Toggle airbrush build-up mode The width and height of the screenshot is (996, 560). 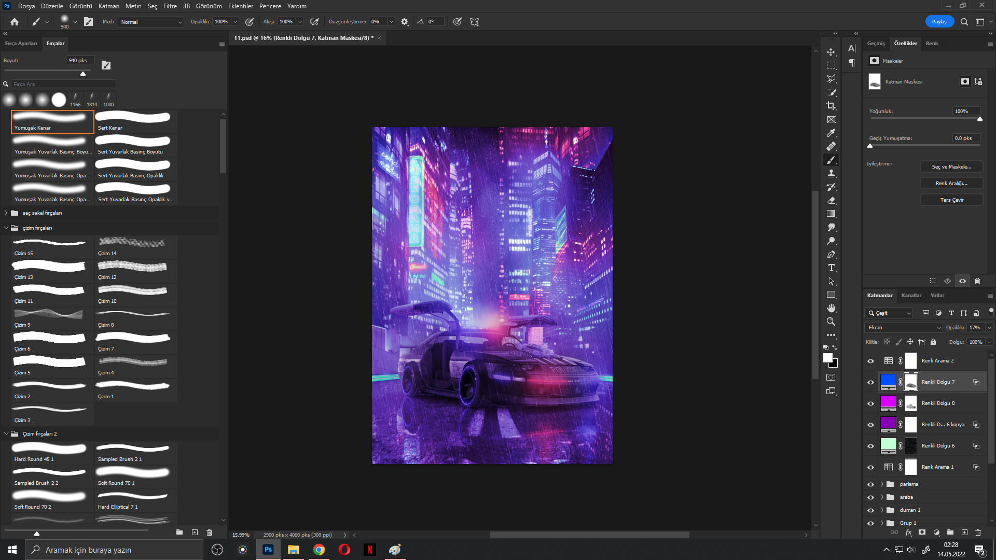314,22
